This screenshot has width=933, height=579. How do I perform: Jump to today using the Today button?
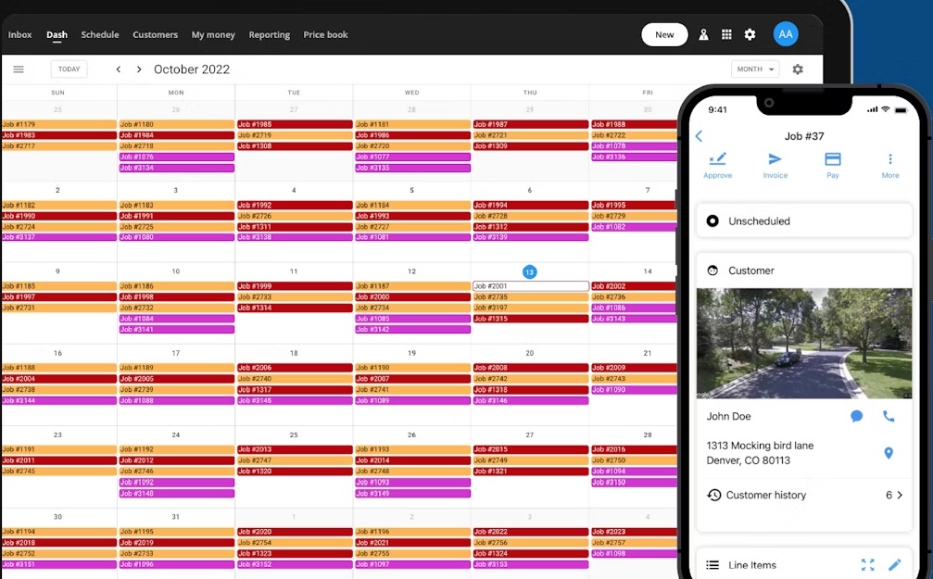pos(69,69)
